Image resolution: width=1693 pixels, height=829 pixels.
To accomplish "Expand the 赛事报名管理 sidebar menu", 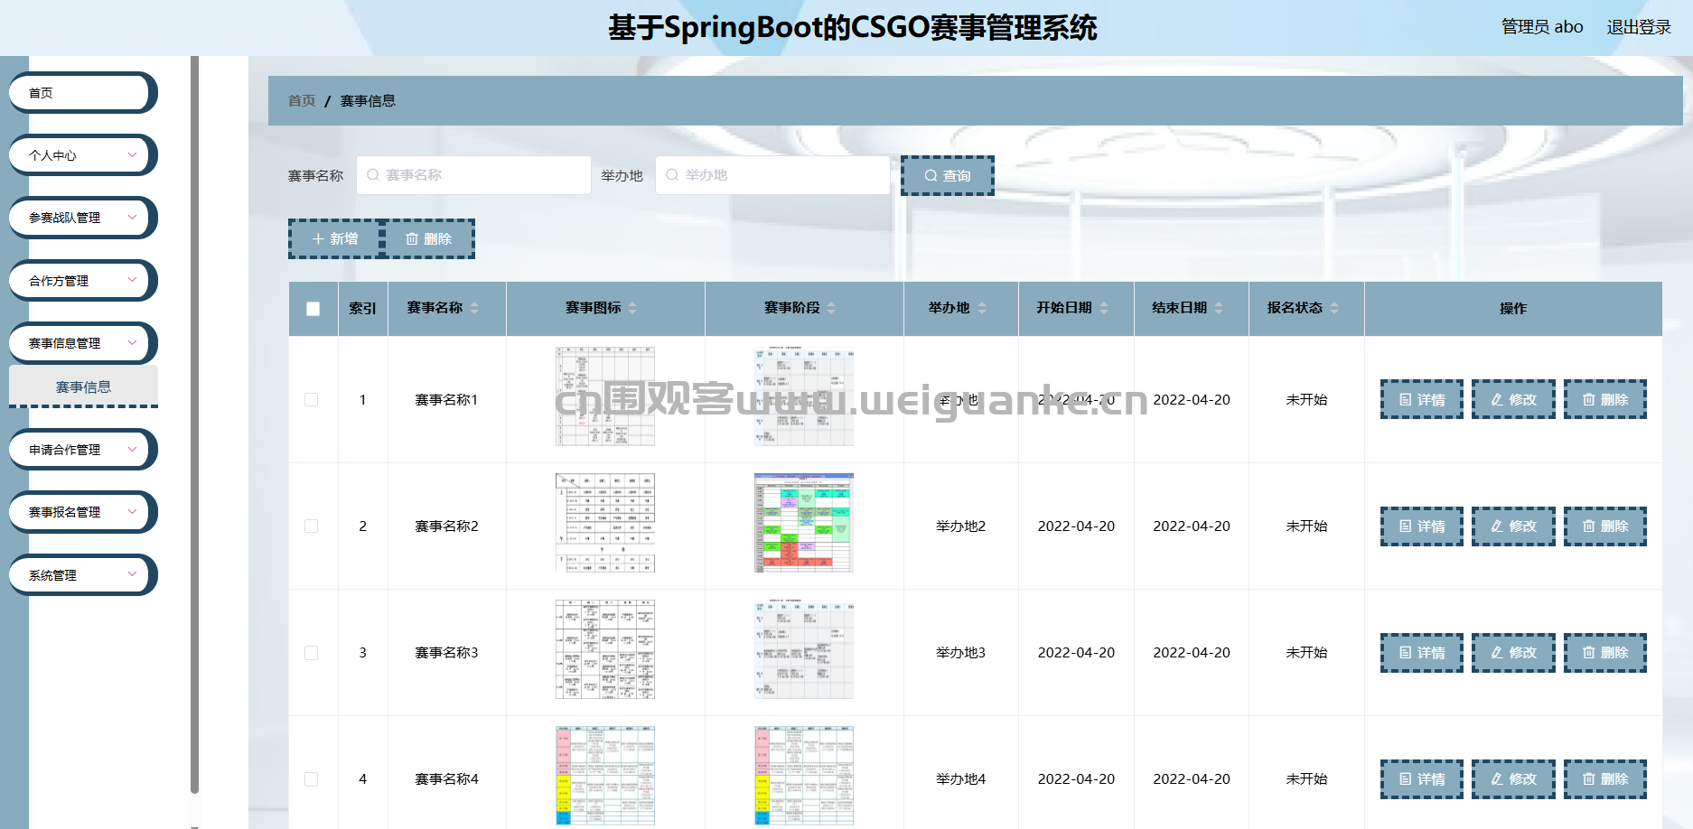I will 81,512.
